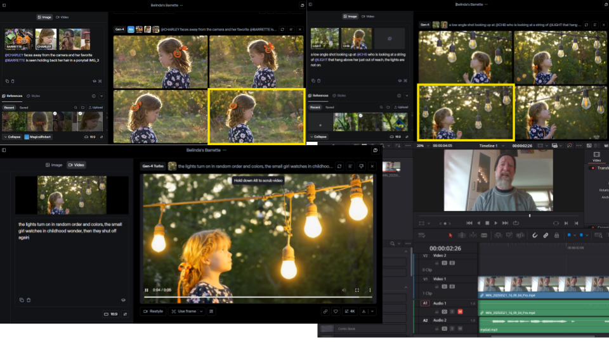Open the download options dropdown arrow
This screenshot has height=342, width=609.
[372, 312]
